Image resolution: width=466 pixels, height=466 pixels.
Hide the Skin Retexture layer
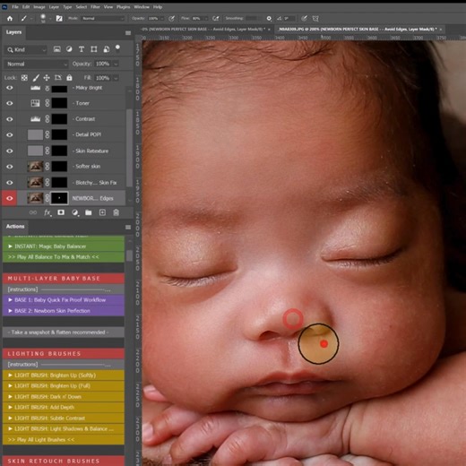[10, 151]
